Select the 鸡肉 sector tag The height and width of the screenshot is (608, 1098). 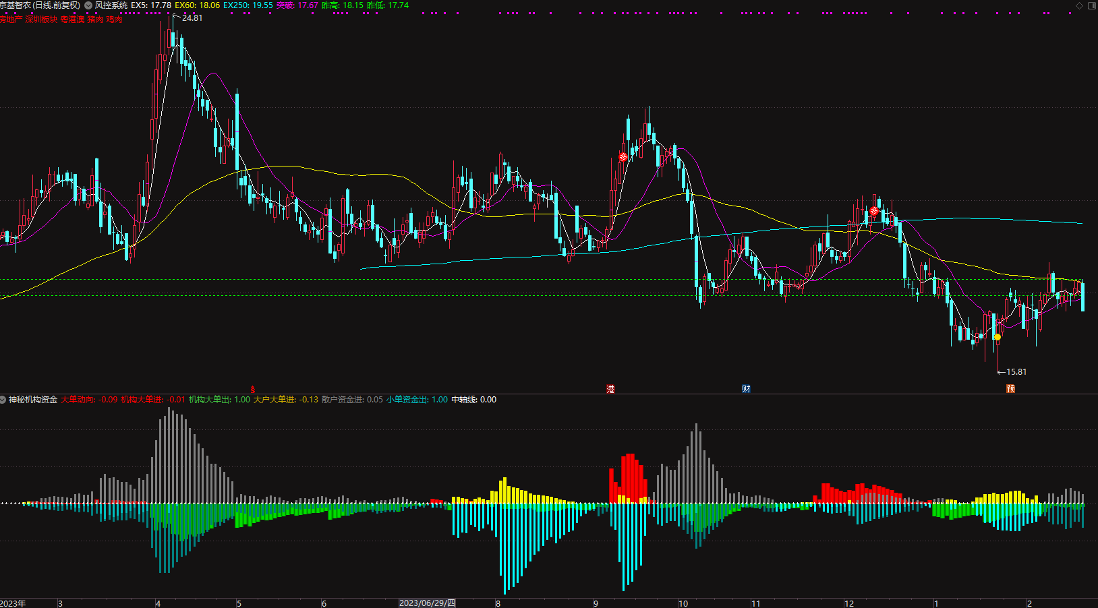pos(114,20)
